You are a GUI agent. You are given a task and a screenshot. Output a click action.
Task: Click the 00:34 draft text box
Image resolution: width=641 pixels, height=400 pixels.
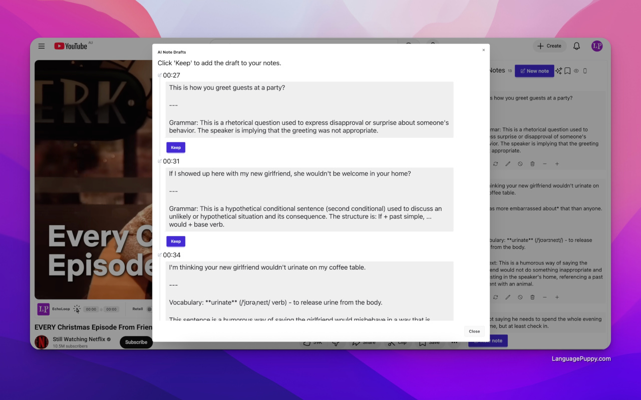click(309, 291)
